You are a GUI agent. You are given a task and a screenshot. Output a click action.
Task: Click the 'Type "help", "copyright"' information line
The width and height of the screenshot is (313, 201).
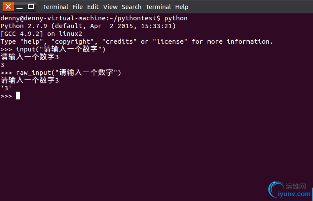[137, 41]
